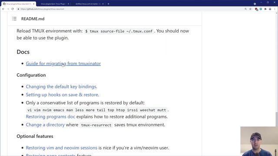Open Restoring vim and neovim sessions link
278x156 pixels.
[x=62, y=148]
